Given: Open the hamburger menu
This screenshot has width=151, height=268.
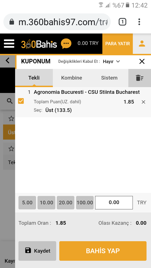Looking at the screenshot, I should tap(9, 44).
